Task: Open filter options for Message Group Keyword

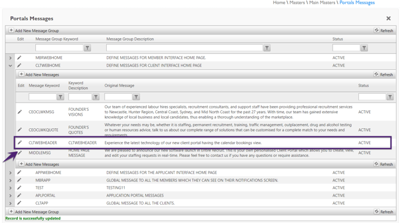Action: 88,48
